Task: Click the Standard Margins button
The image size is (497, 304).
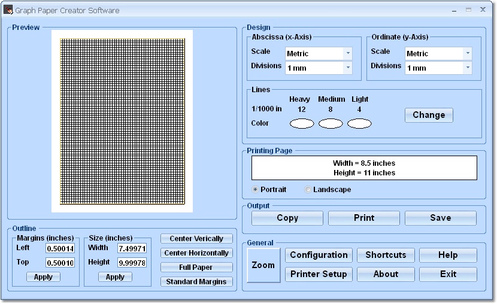Action: click(196, 281)
